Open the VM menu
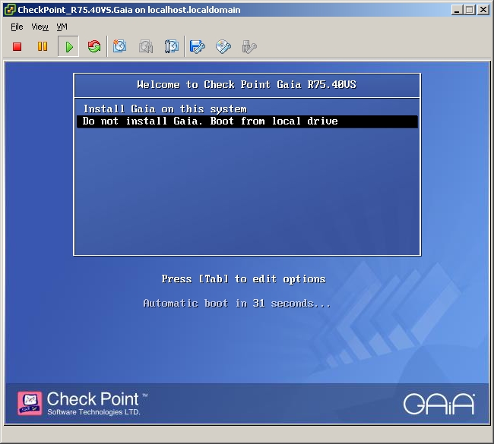 click(x=62, y=27)
